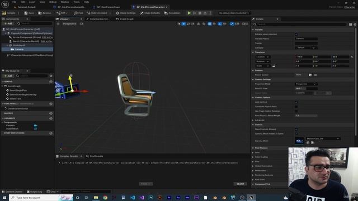Image resolution: width=358 pixels, height=201 pixels.
Task: Click Edit in C++ beside Arrow Component
Action: click(48, 37)
